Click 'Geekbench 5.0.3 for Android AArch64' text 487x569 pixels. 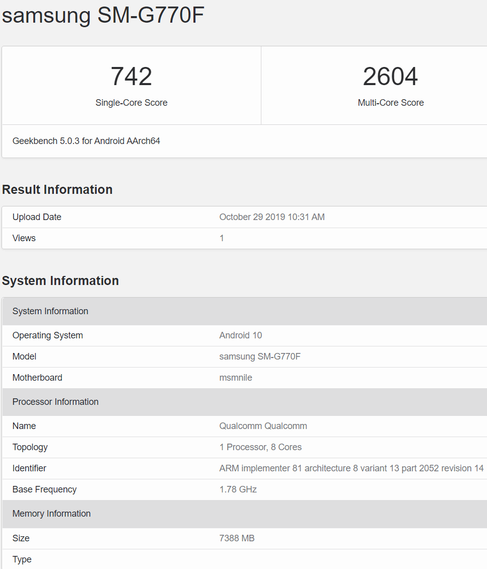86,141
